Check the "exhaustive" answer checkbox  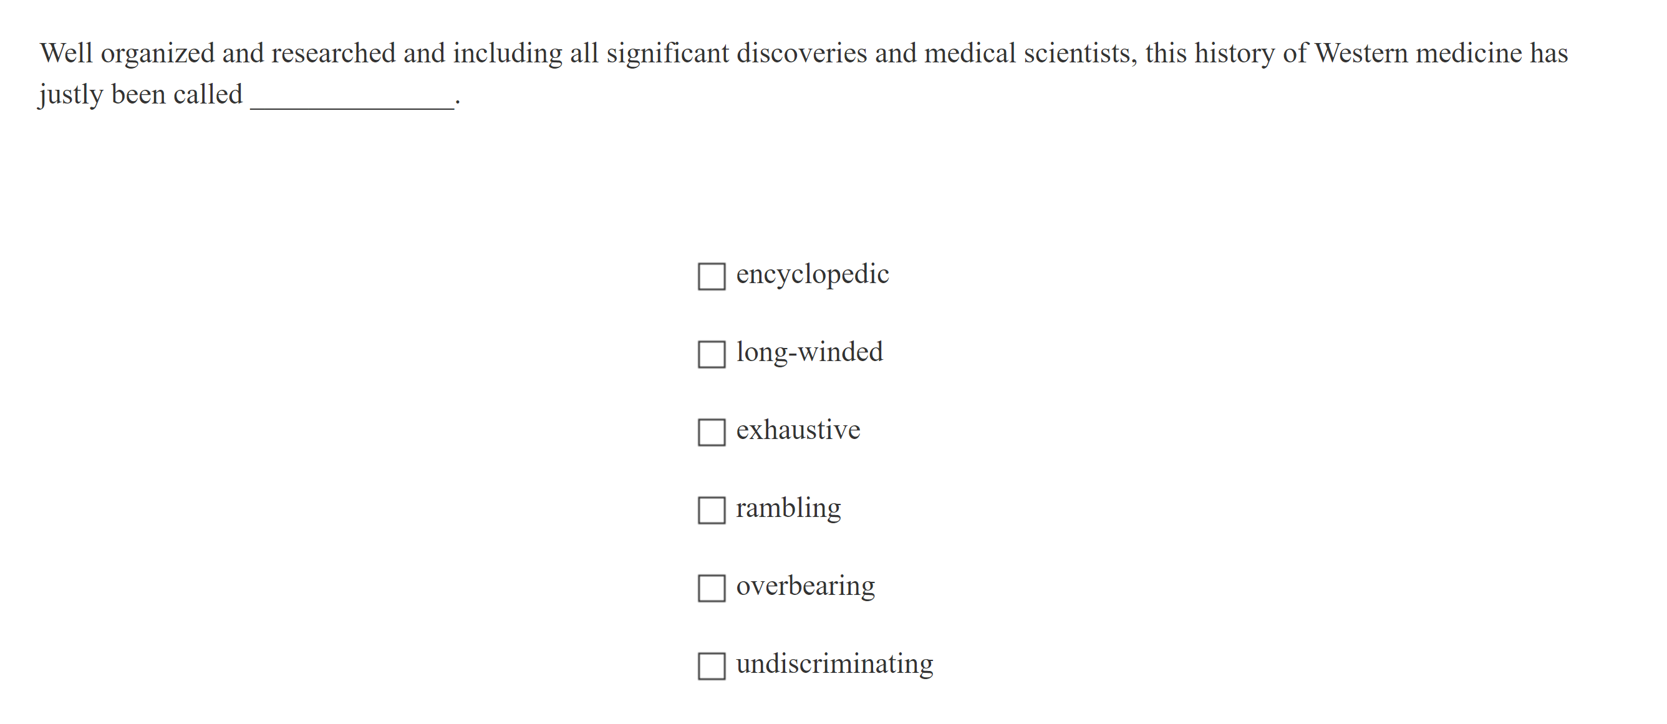pyautogui.click(x=712, y=433)
